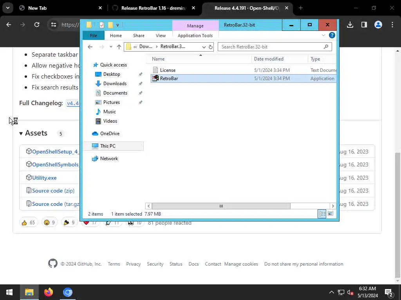The height and width of the screenshot is (300, 401).
Task: Click the horizontal scrollbar thumb
Action: tap(221, 206)
